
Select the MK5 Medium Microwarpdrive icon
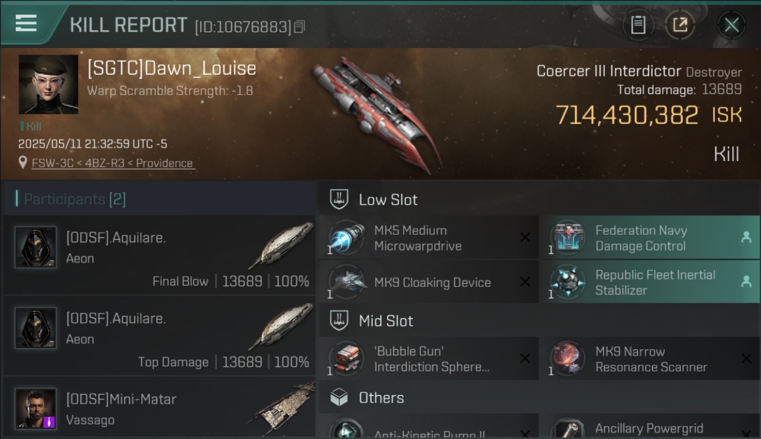point(347,238)
